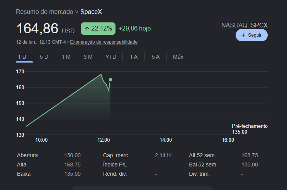Open the Exoneração de responsabilidade link
287x190 pixels.
(x=104, y=42)
